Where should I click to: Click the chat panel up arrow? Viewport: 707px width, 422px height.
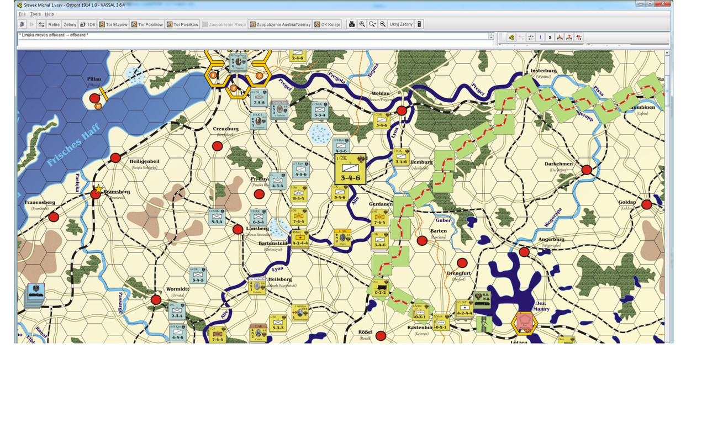492,34
